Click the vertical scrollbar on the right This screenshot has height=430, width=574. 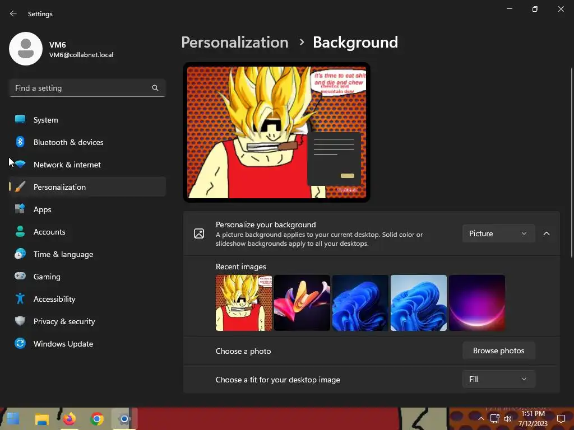572,163
